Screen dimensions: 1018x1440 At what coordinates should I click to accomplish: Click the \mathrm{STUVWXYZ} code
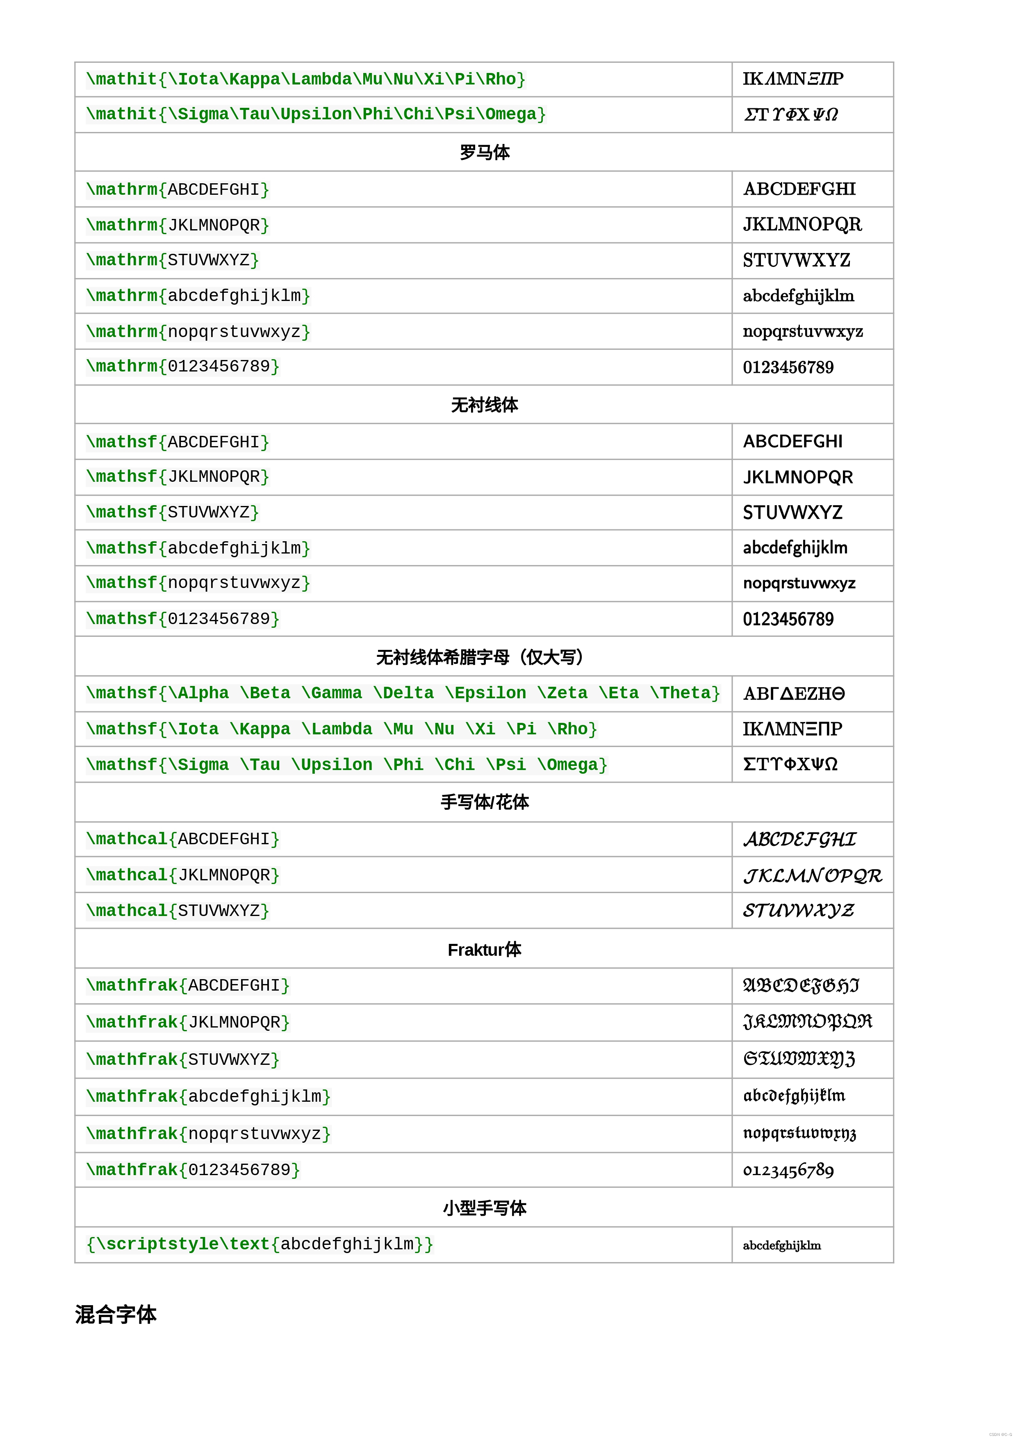coord(173,260)
